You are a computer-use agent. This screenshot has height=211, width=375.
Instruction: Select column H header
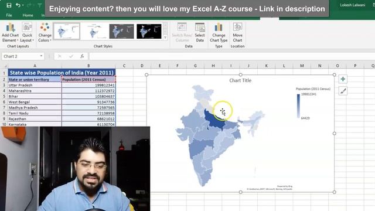(213, 66)
